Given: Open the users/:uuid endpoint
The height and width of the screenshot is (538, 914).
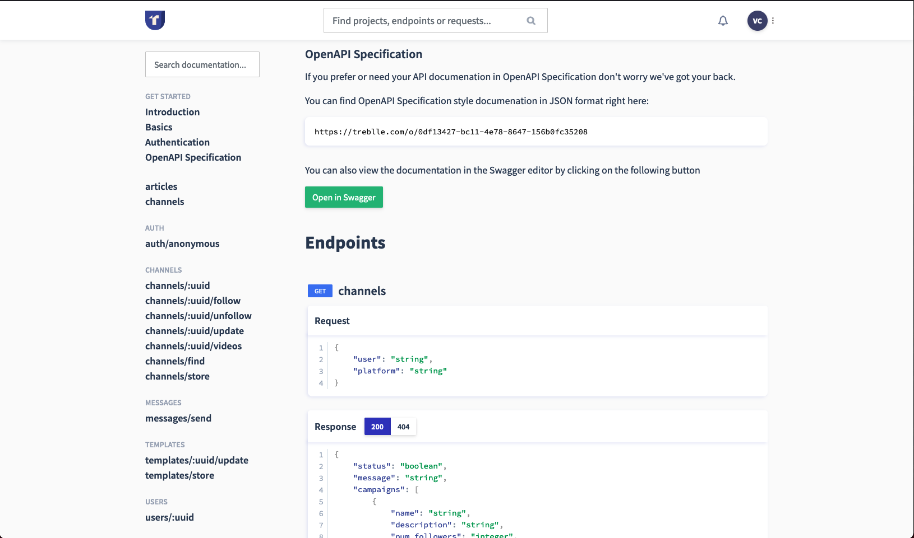Looking at the screenshot, I should pyautogui.click(x=169, y=517).
